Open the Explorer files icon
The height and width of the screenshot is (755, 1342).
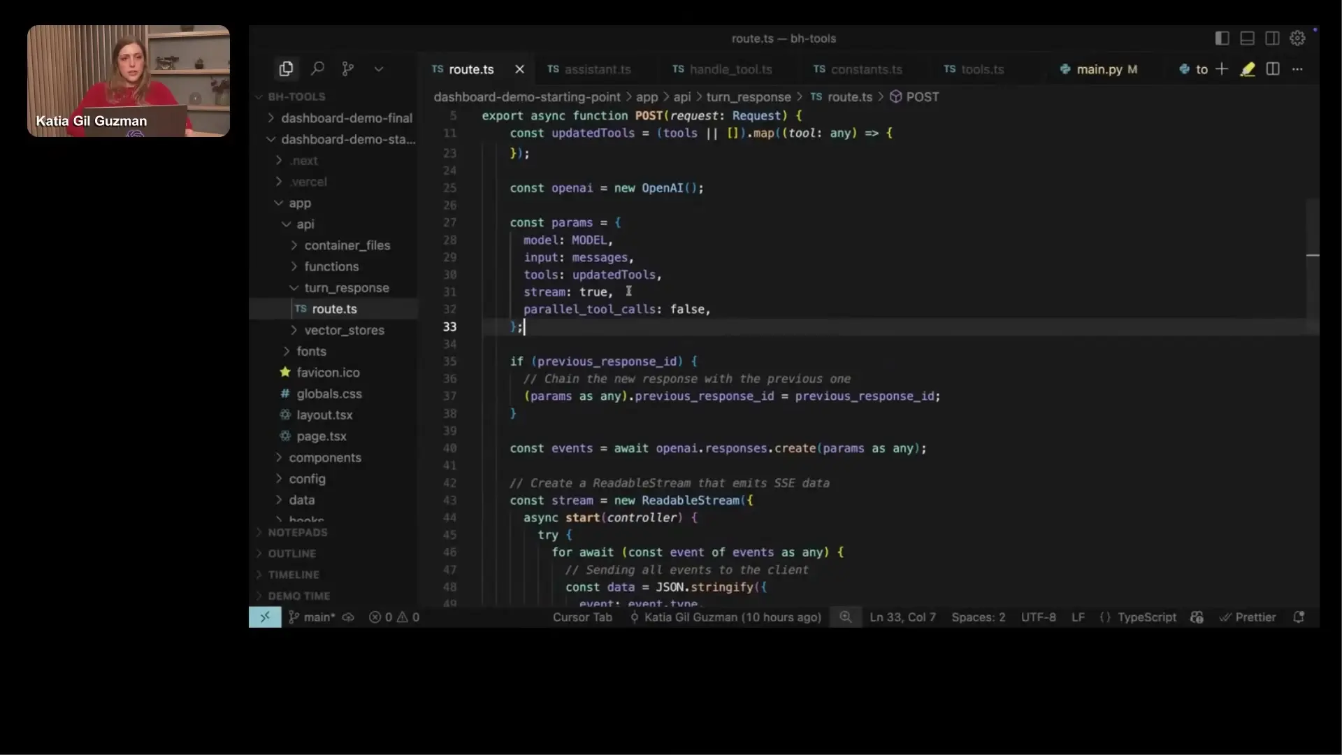pyautogui.click(x=286, y=69)
